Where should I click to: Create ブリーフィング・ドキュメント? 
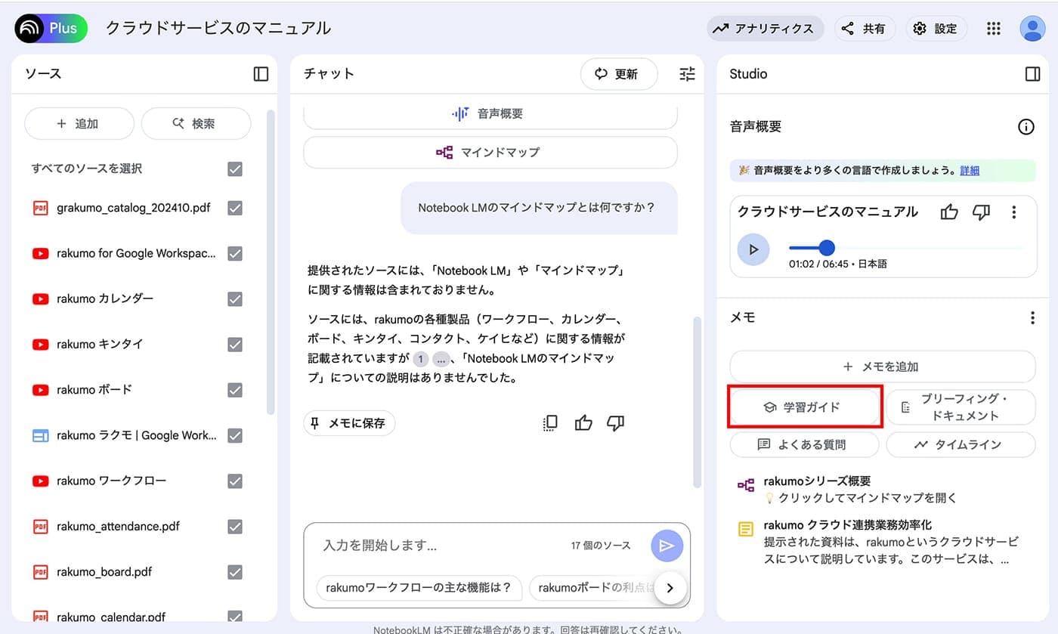(961, 407)
